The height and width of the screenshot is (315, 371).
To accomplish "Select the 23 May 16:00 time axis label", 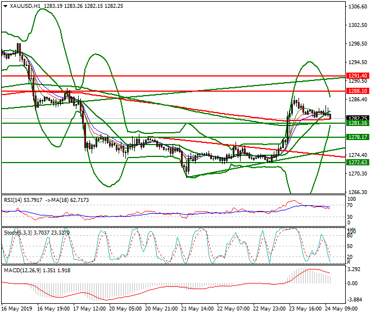I will tap(305, 309).
